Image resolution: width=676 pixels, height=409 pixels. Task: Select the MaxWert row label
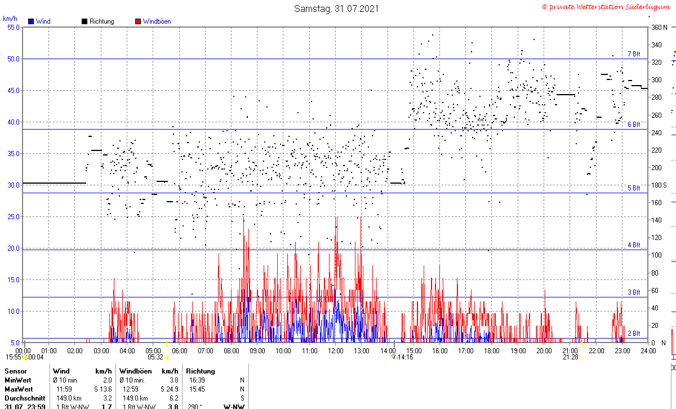click(x=19, y=389)
